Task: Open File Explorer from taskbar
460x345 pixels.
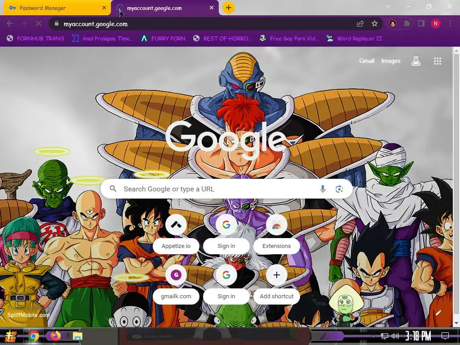Action: (x=77, y=336)
